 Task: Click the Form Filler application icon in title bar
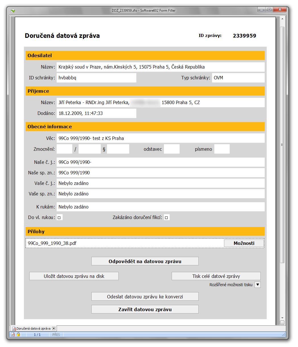13,11
